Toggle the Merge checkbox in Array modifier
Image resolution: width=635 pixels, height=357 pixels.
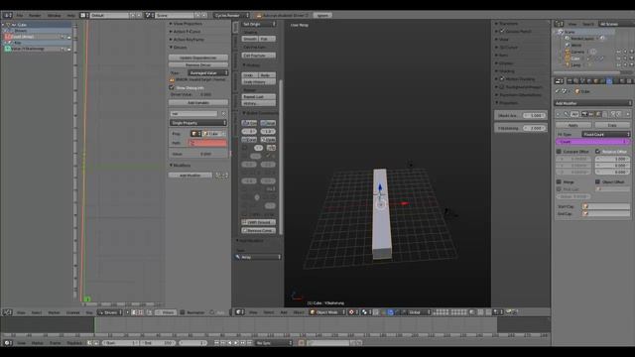559,181
